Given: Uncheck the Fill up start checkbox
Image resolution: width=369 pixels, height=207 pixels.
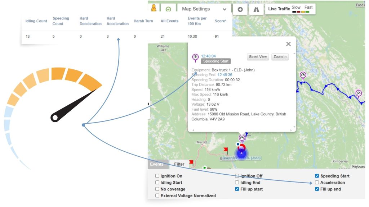Looking at the screenshot, I should coord(237,189).
